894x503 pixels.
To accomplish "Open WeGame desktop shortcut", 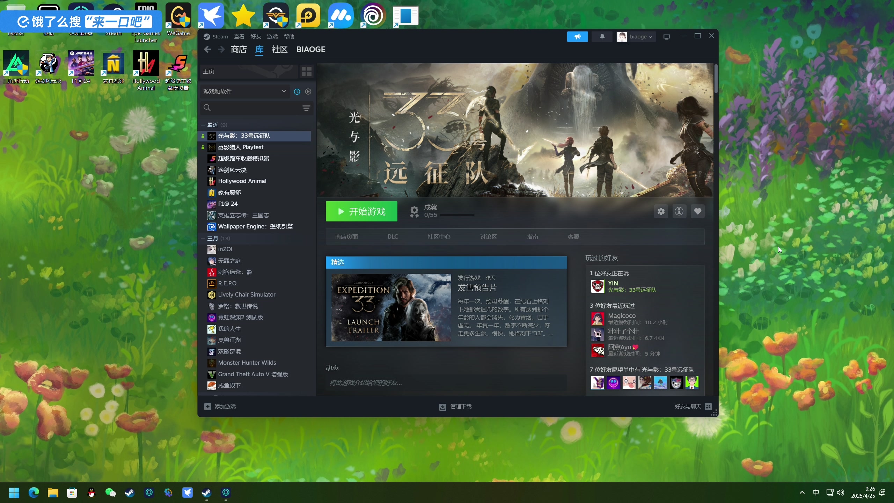I will (x=178, y=20).
